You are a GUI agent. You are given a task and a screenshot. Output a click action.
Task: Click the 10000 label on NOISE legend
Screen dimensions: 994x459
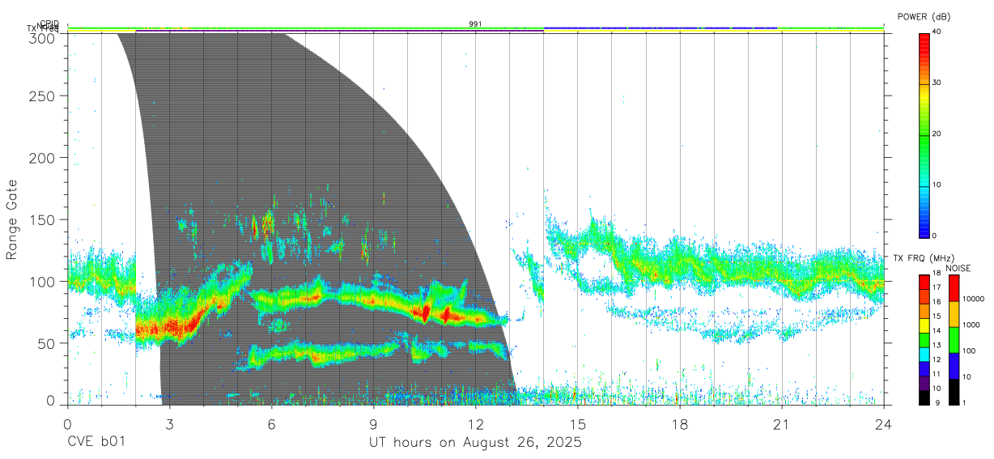(x=972, y=300)
